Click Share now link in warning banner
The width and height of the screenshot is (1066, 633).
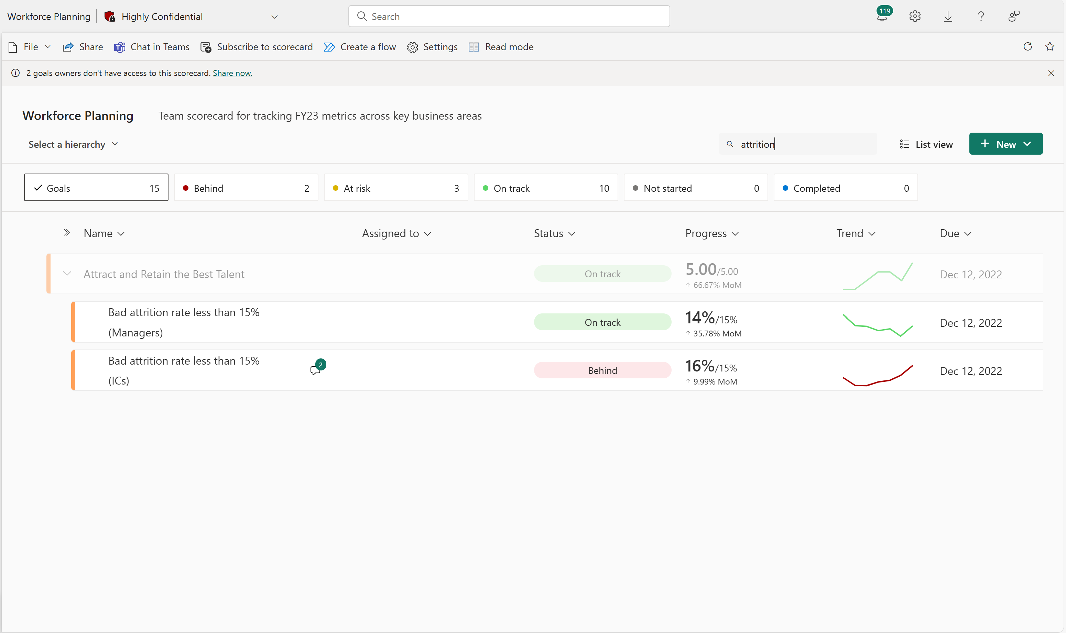coord(231,73)
